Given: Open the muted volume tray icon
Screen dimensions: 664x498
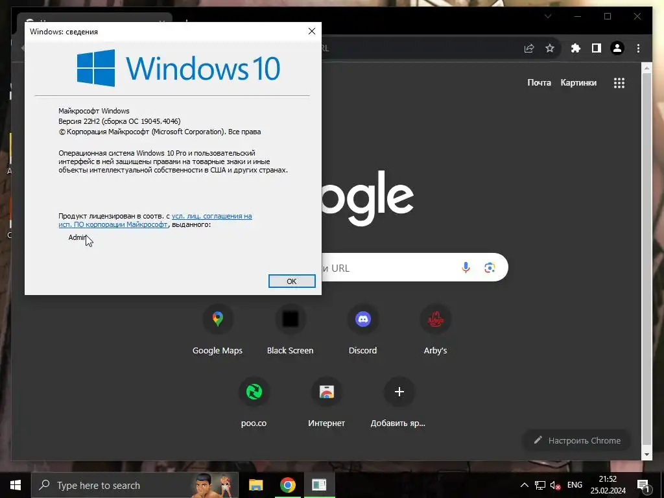Looking at the screenshot, I should pyautogui.click(x=555, y=485).
